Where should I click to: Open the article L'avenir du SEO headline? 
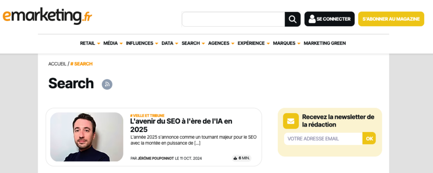[181, 125]
